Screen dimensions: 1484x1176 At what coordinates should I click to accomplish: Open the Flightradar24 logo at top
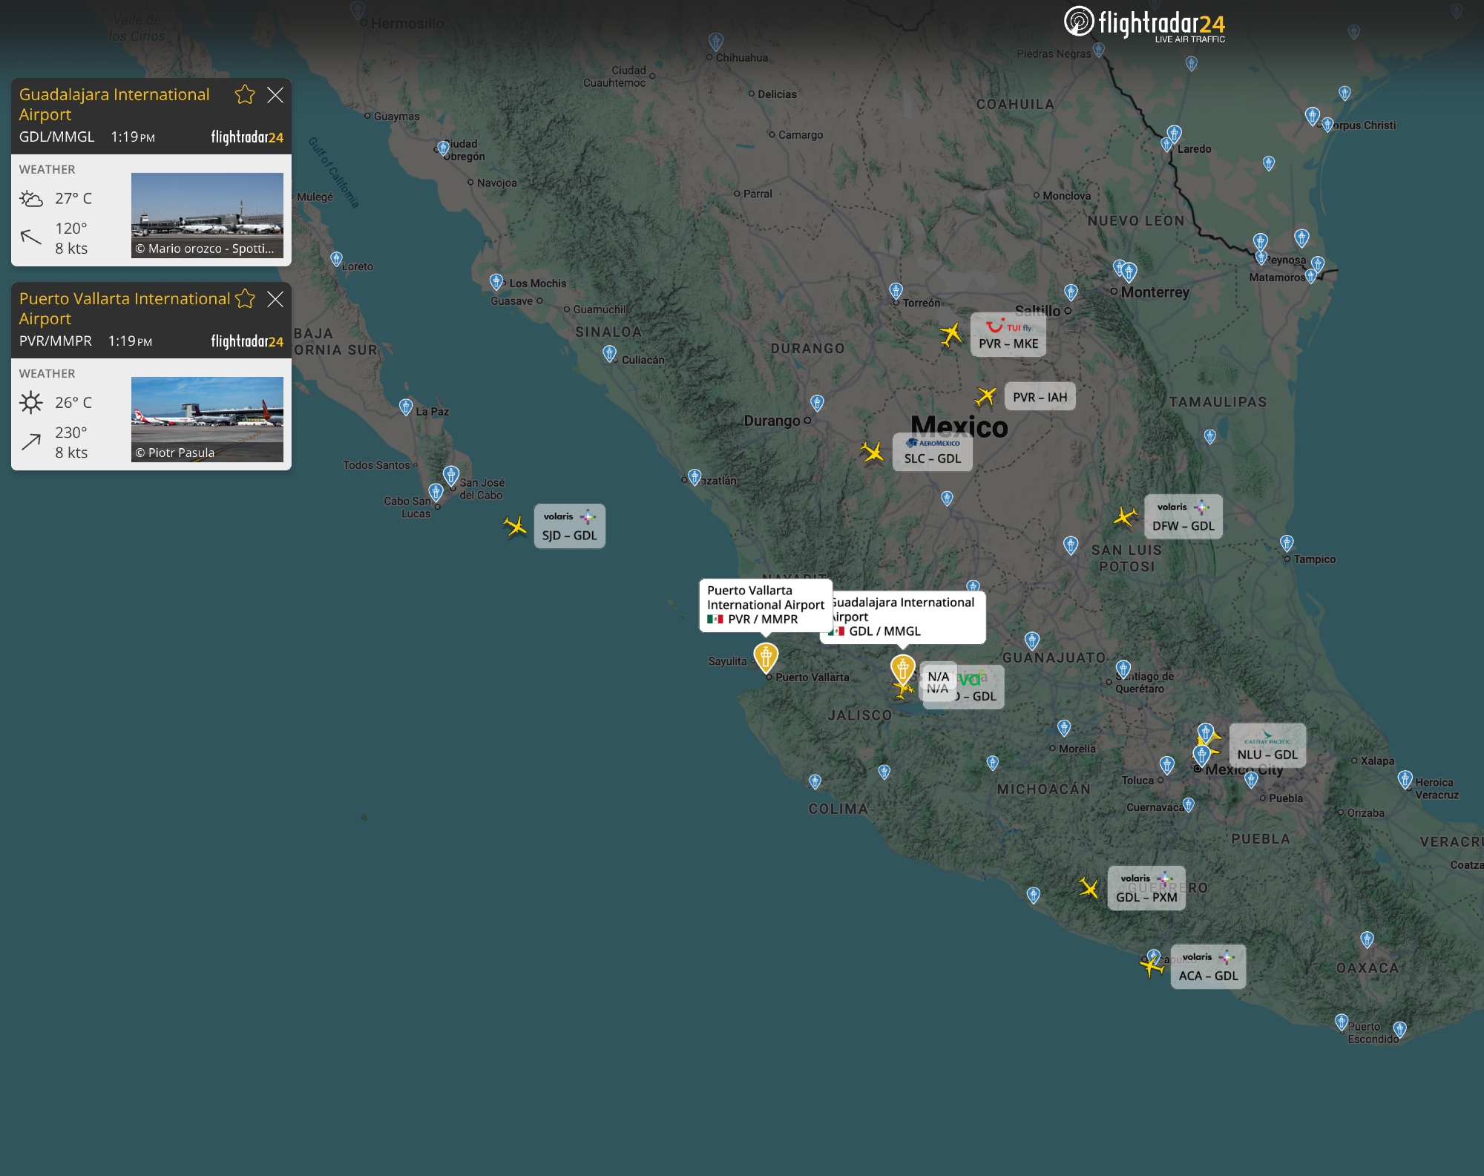(1144, 24)
